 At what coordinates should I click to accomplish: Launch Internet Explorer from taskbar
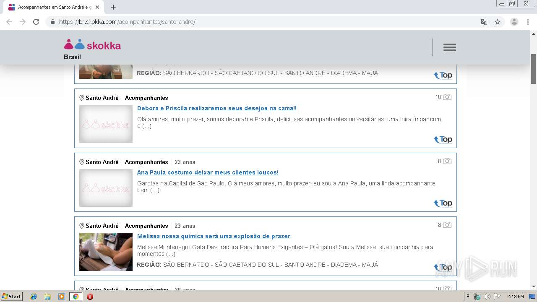(34, 297)
